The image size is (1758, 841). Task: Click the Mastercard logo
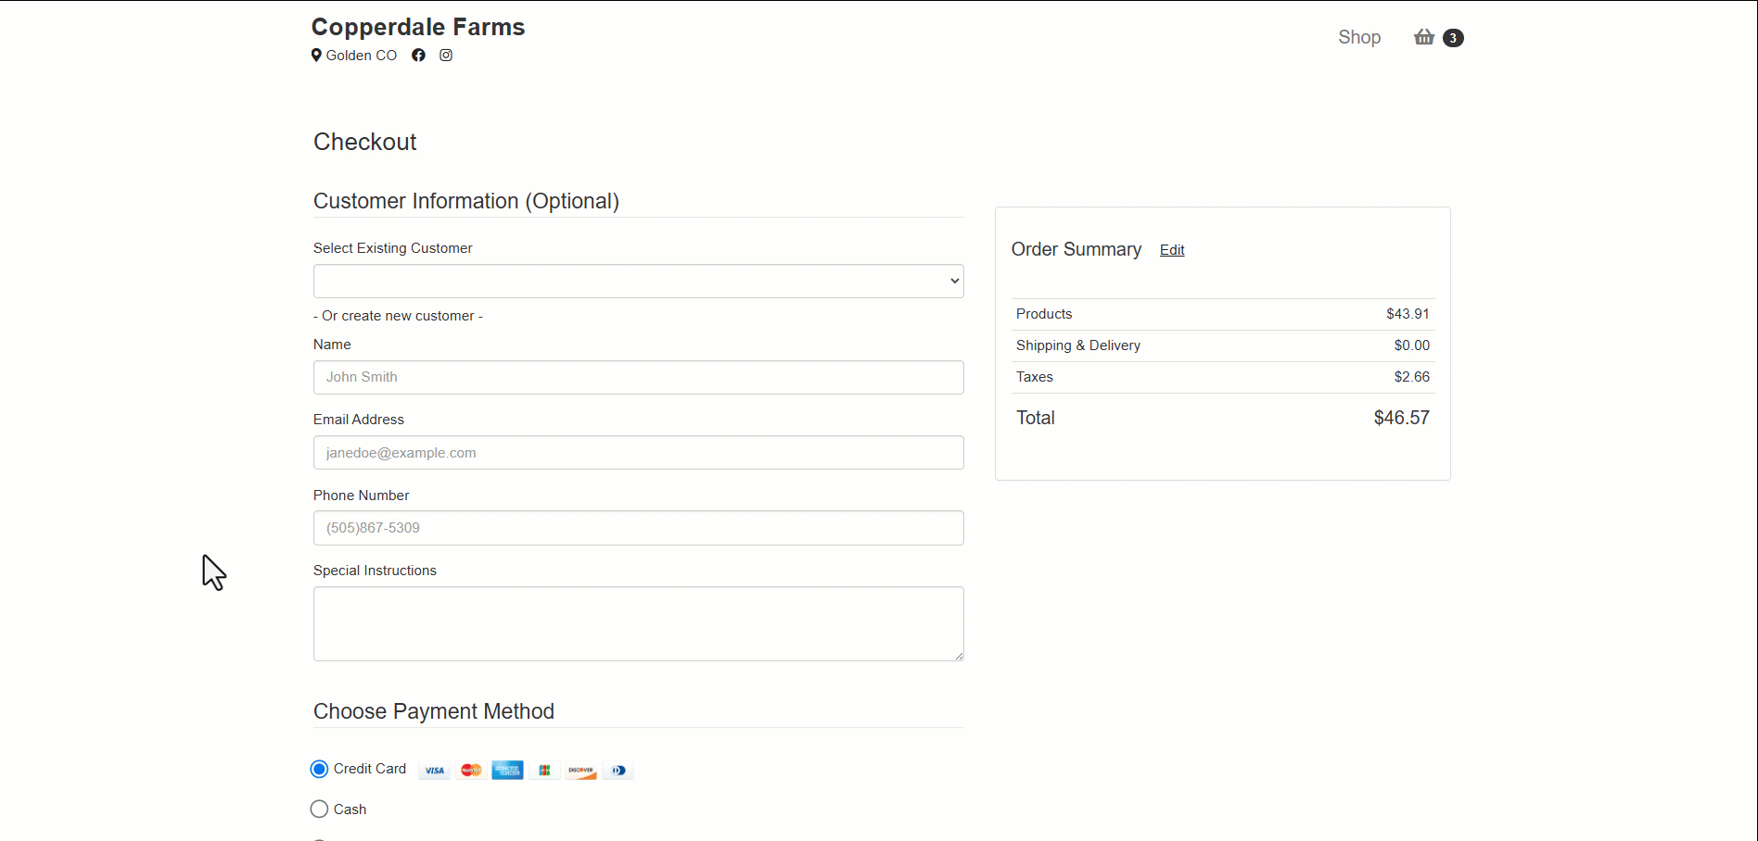pos(471,771)
